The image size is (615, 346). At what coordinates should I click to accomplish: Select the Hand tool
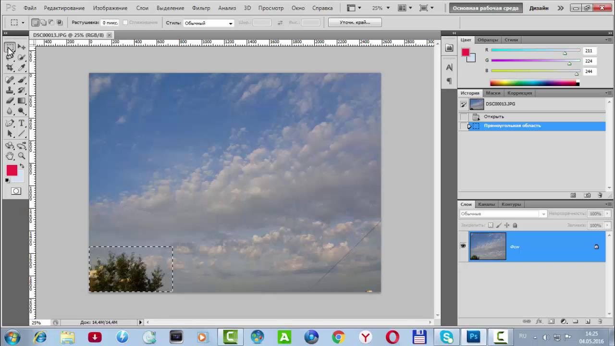coord(10,156)
